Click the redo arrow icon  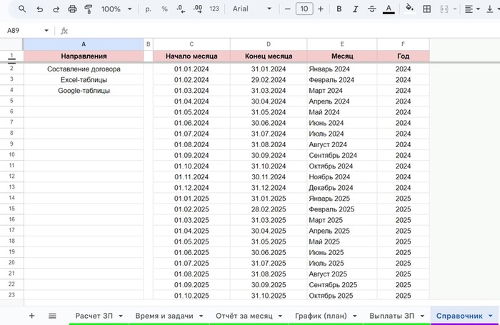click(56, 9)
